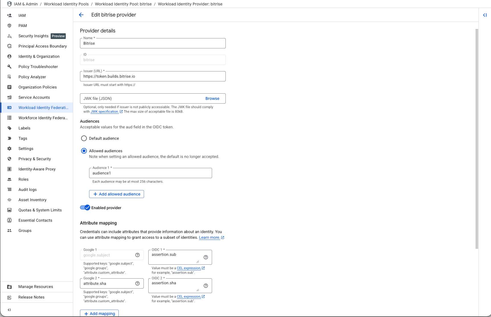The height and width of the screenshot is (317, 491).
Task: Open the Identity-Aware Proxy page
Action: tap(37, 169)
